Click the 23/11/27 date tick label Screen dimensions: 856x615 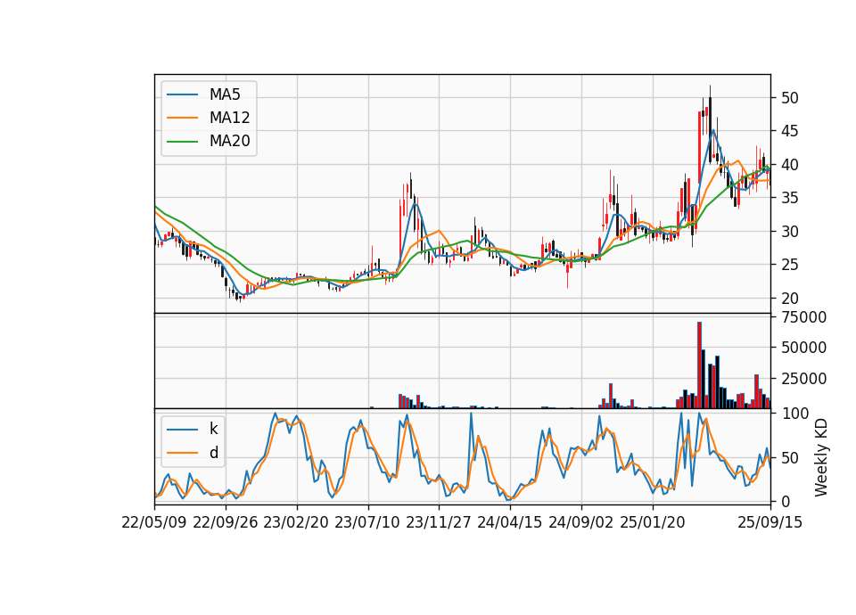[x=439, y=522]
